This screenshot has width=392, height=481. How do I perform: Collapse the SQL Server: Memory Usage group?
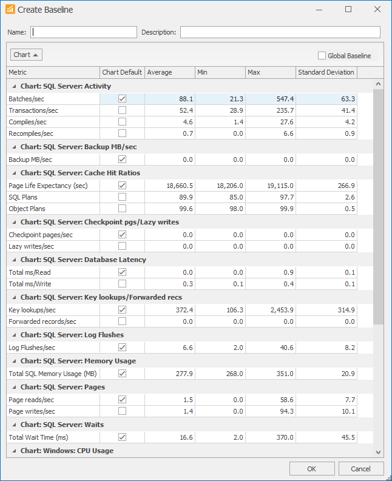(14, 362)
